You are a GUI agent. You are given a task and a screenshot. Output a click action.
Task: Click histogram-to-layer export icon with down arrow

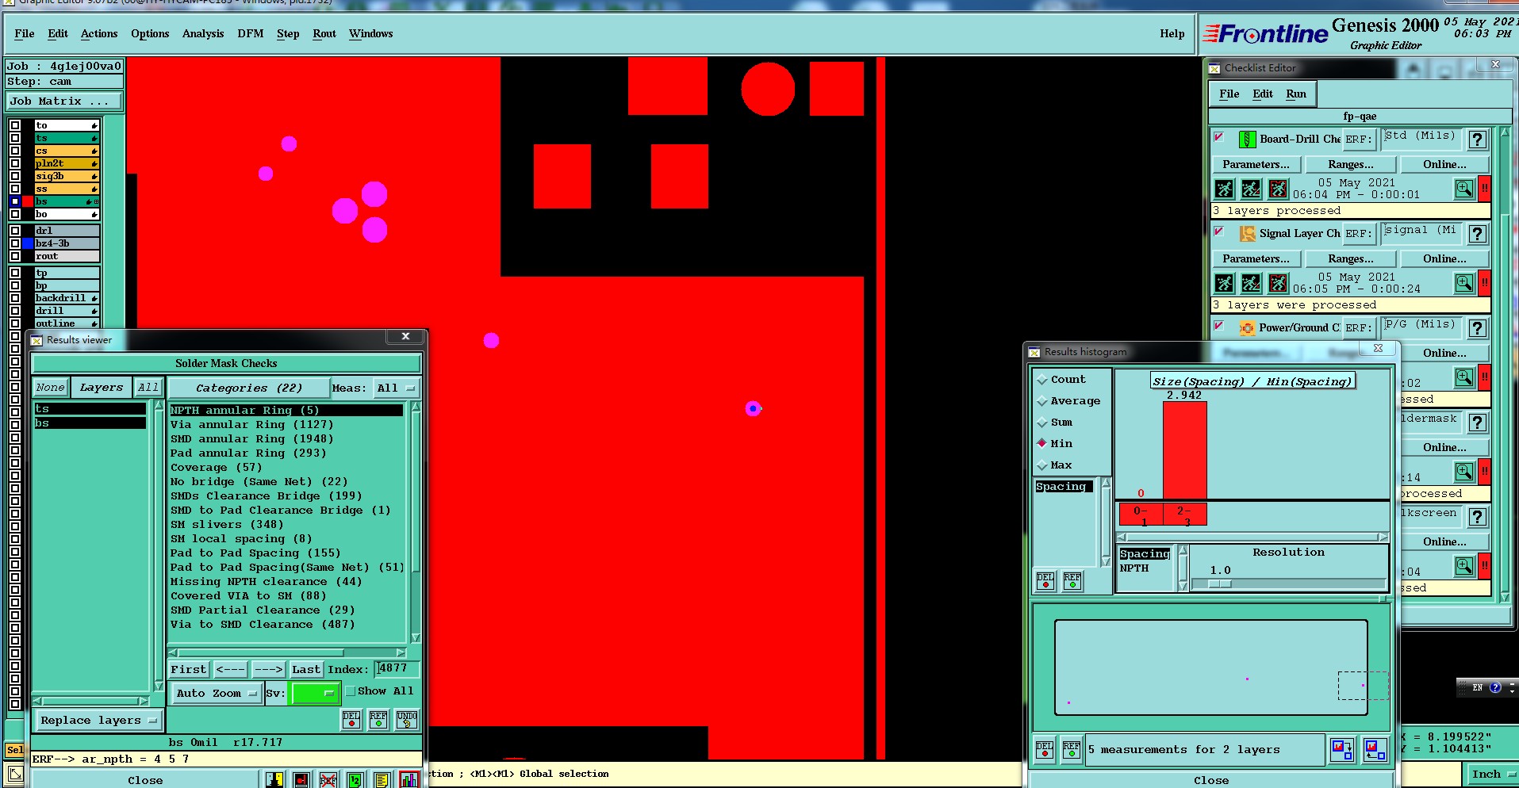[1342, 749]
